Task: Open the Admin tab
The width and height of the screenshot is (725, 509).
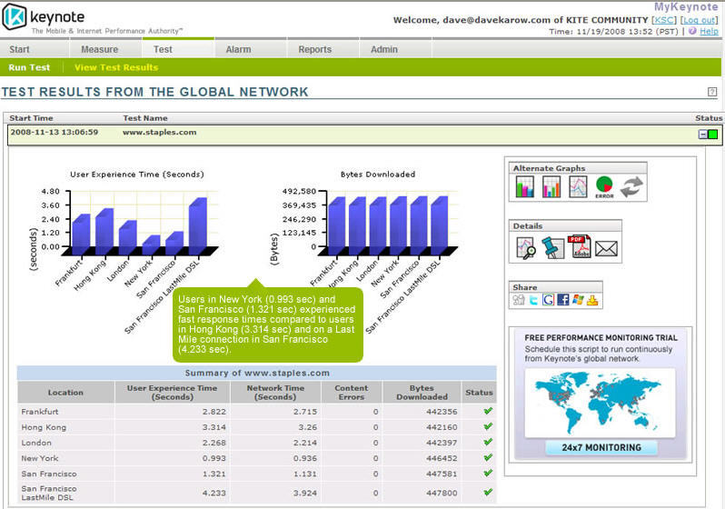Action: click(x=395, y=49)
